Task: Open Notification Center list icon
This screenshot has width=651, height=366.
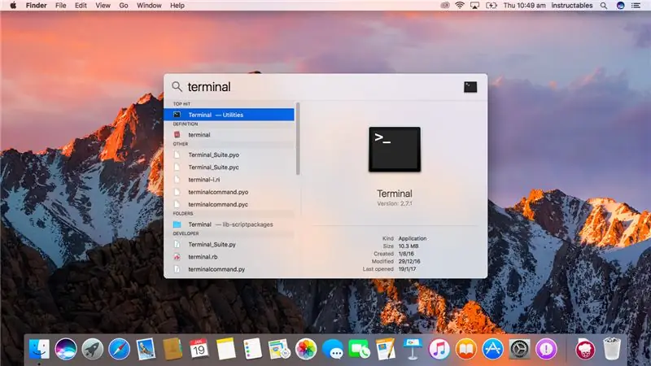Action: coord(636,6)
